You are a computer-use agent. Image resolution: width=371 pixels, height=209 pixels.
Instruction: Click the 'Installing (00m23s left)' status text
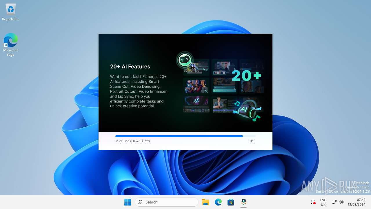[x=132, y=141]
